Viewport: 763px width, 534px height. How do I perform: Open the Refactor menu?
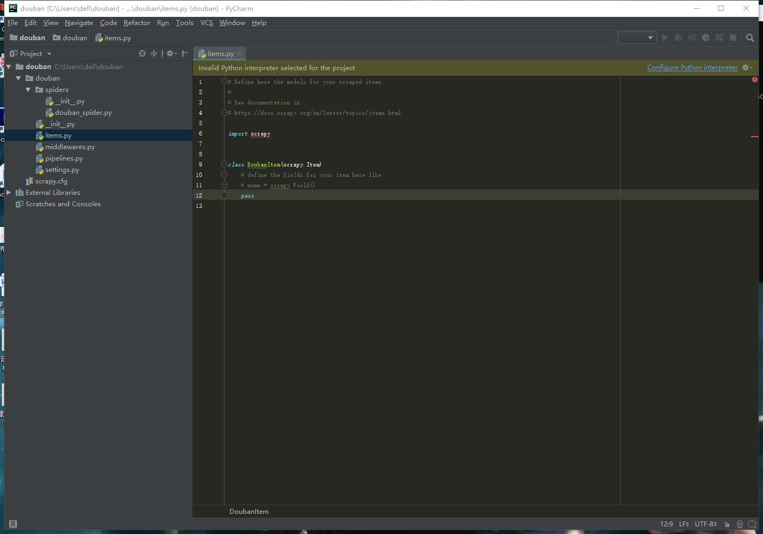click(137, 23)
